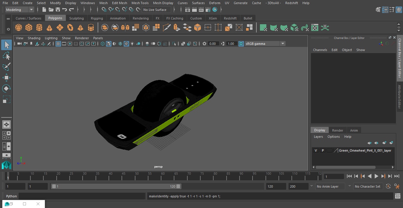Create a polygon cone from shelf
The width and height of the screenshot is (403, 208).
click(50, 28)
